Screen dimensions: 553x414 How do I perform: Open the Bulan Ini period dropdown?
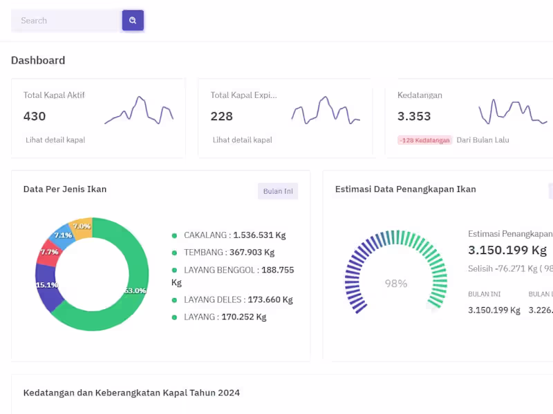pyautogui.click(x=278, y=191)
